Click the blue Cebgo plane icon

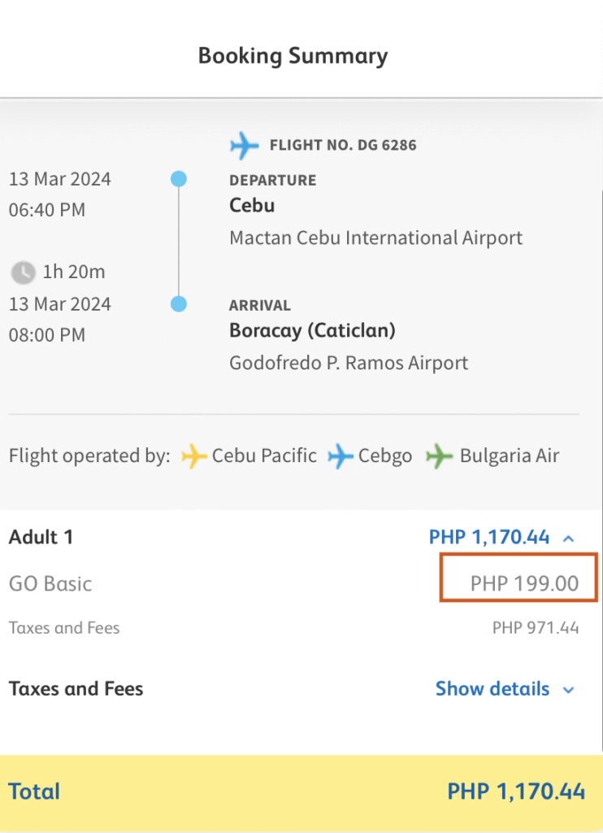coord(341,456)
